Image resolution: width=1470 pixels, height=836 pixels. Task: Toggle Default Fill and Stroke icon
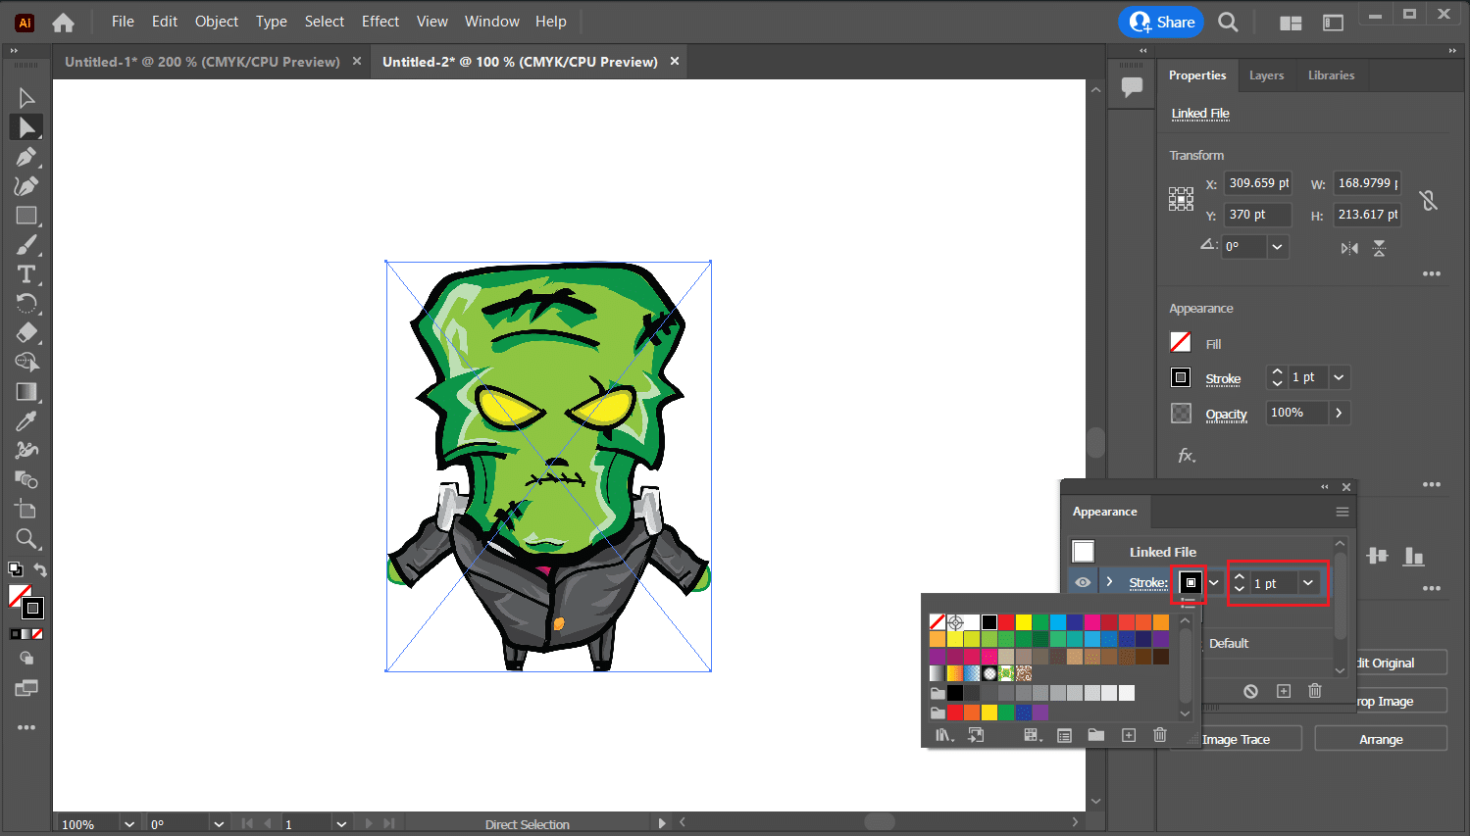point(16,568)
